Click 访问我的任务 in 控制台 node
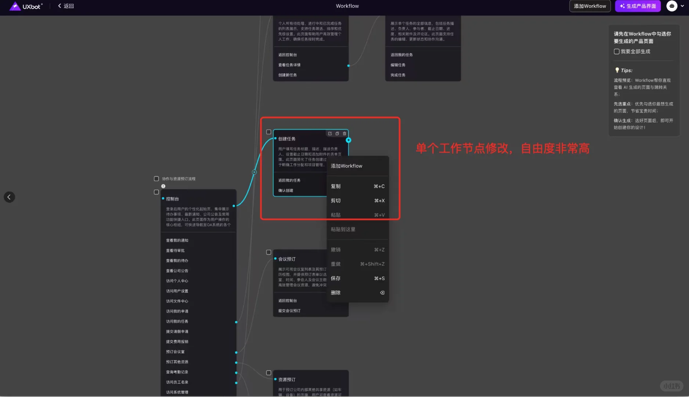The image size is (689, 397). (x=177, y=321)
